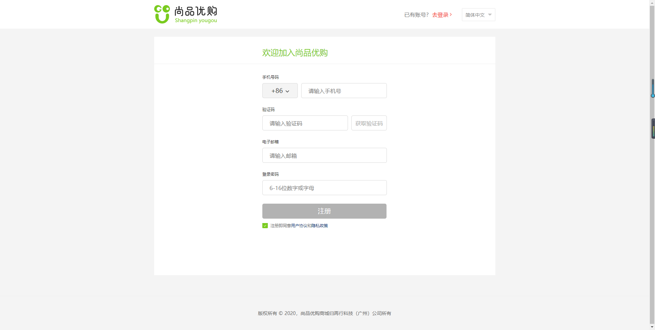Click the password field 6-16位数字或字母

pos(324,188)
